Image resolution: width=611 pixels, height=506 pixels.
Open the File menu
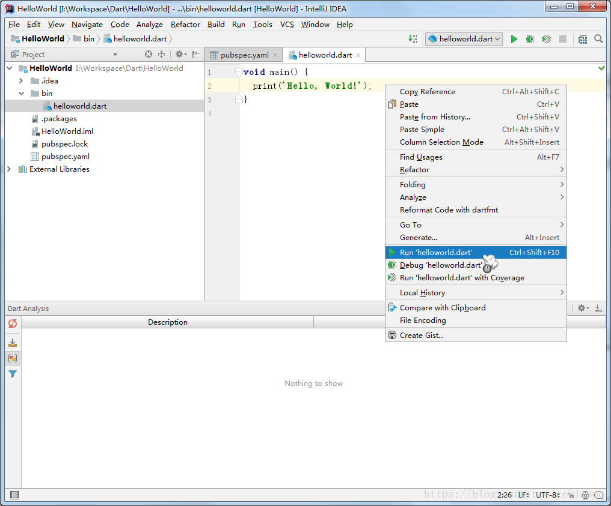tap(14, 25)
